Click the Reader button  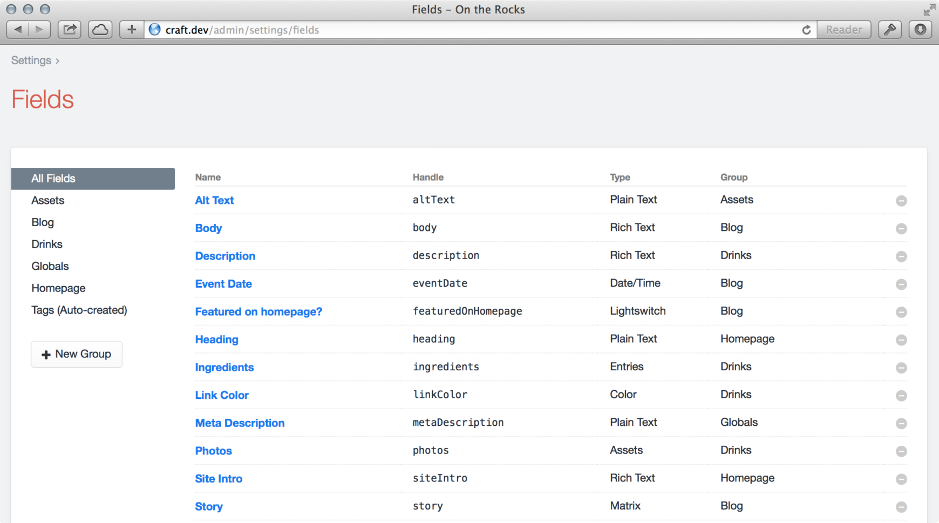pyautogui.click(x=844, y=30)
